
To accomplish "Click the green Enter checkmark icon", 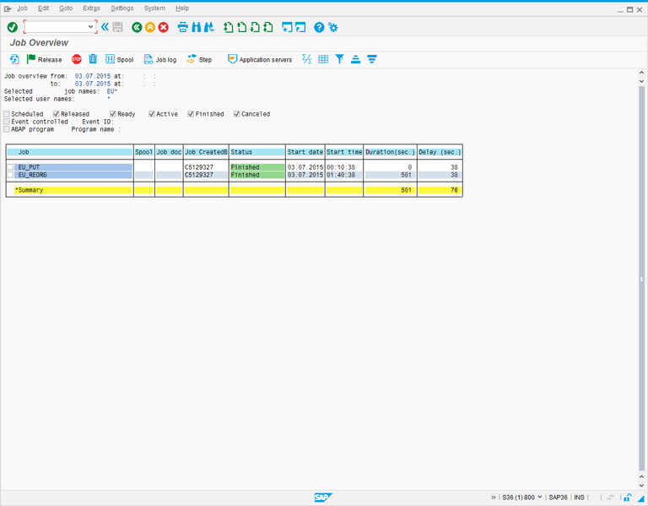I will tap(12, 27).
